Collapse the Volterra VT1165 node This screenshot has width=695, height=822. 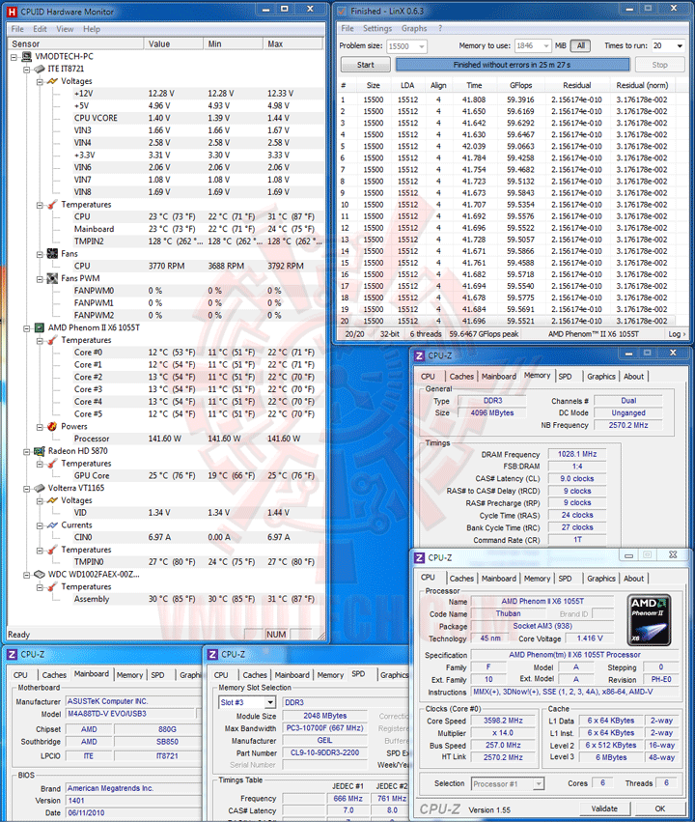(x=27, y=489)
